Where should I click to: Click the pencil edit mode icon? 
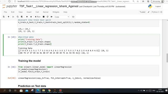[x=149, y=12]
